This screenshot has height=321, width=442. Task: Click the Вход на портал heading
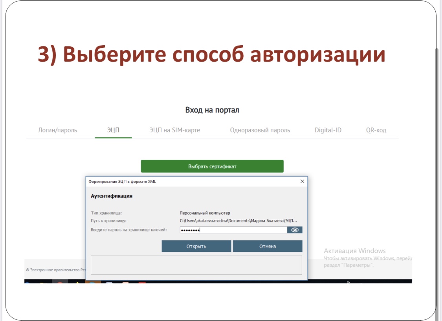[212, 110]
